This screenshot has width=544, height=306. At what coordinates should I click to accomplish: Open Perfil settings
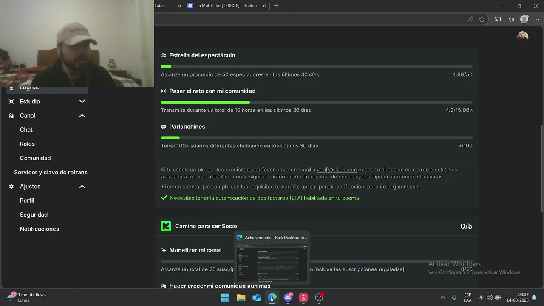click(x=27, y=201)
